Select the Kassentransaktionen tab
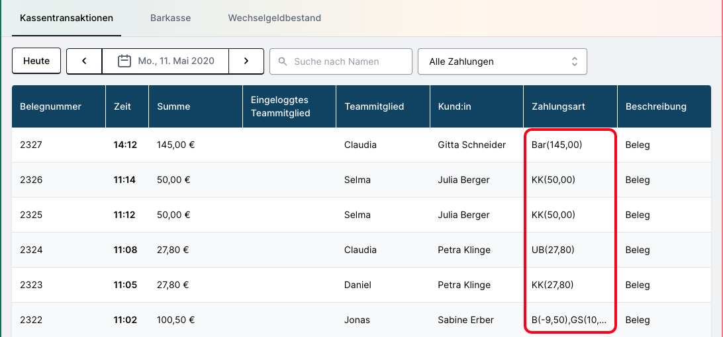The image size is (723, 337). (66, 18)
